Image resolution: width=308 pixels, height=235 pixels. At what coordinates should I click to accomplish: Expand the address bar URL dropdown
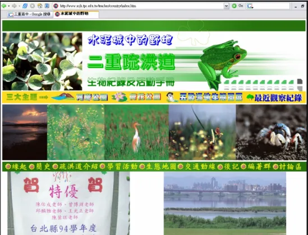click(x=226, y=6)
